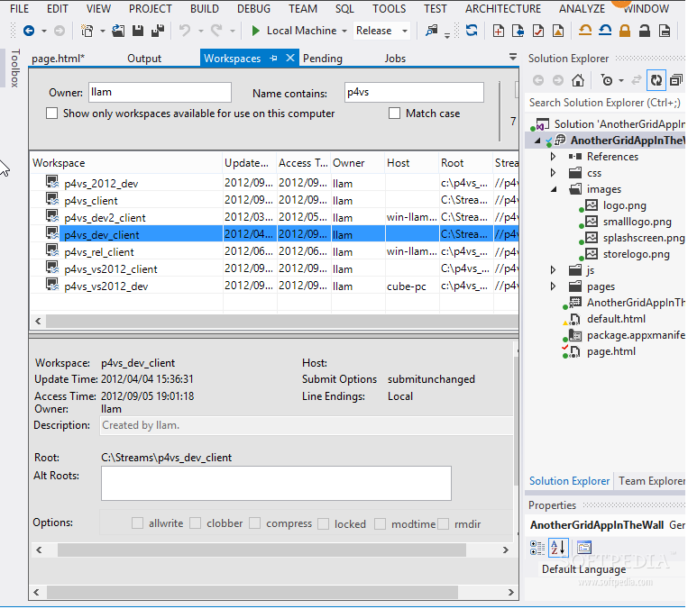Image resolution: width=688 pixels, height=609 pixels.
Task: Open the Release configuration dropdown
Action: [381, 31]
